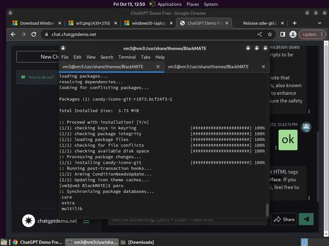Switch to terminal window in taskbar
Screen dimensions: 329x246
point(92,242)
